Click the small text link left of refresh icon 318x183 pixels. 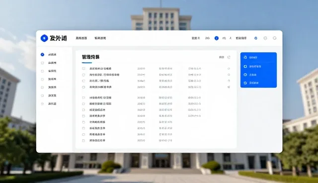[x=222, y=57]
